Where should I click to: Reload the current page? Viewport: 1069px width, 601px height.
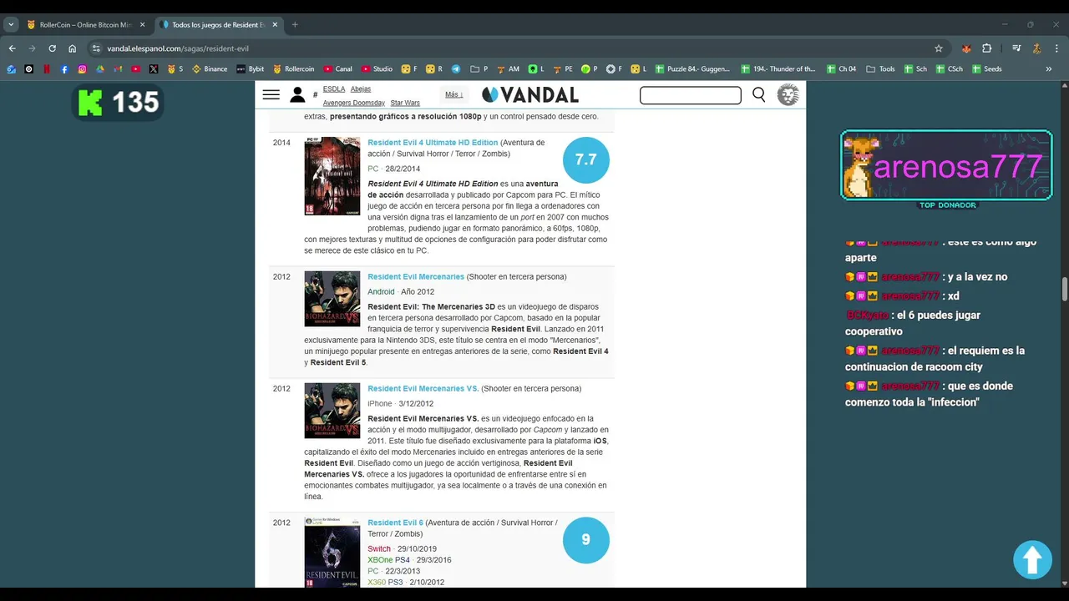[52, 48]
